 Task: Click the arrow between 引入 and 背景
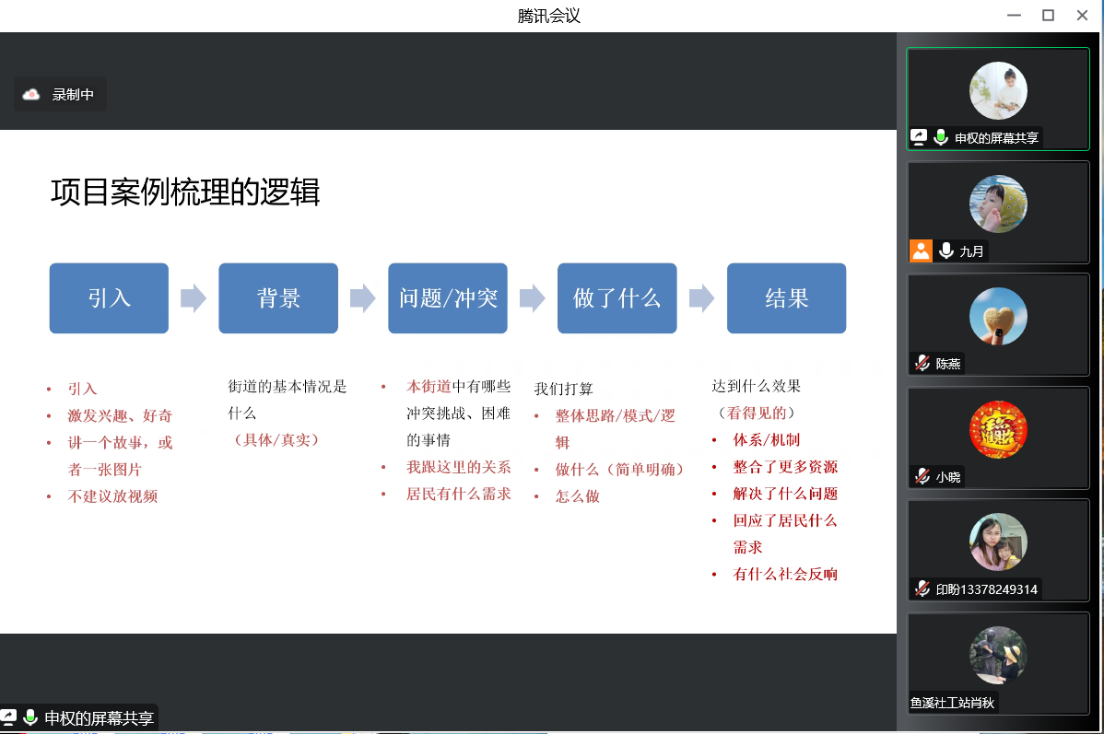194,298
